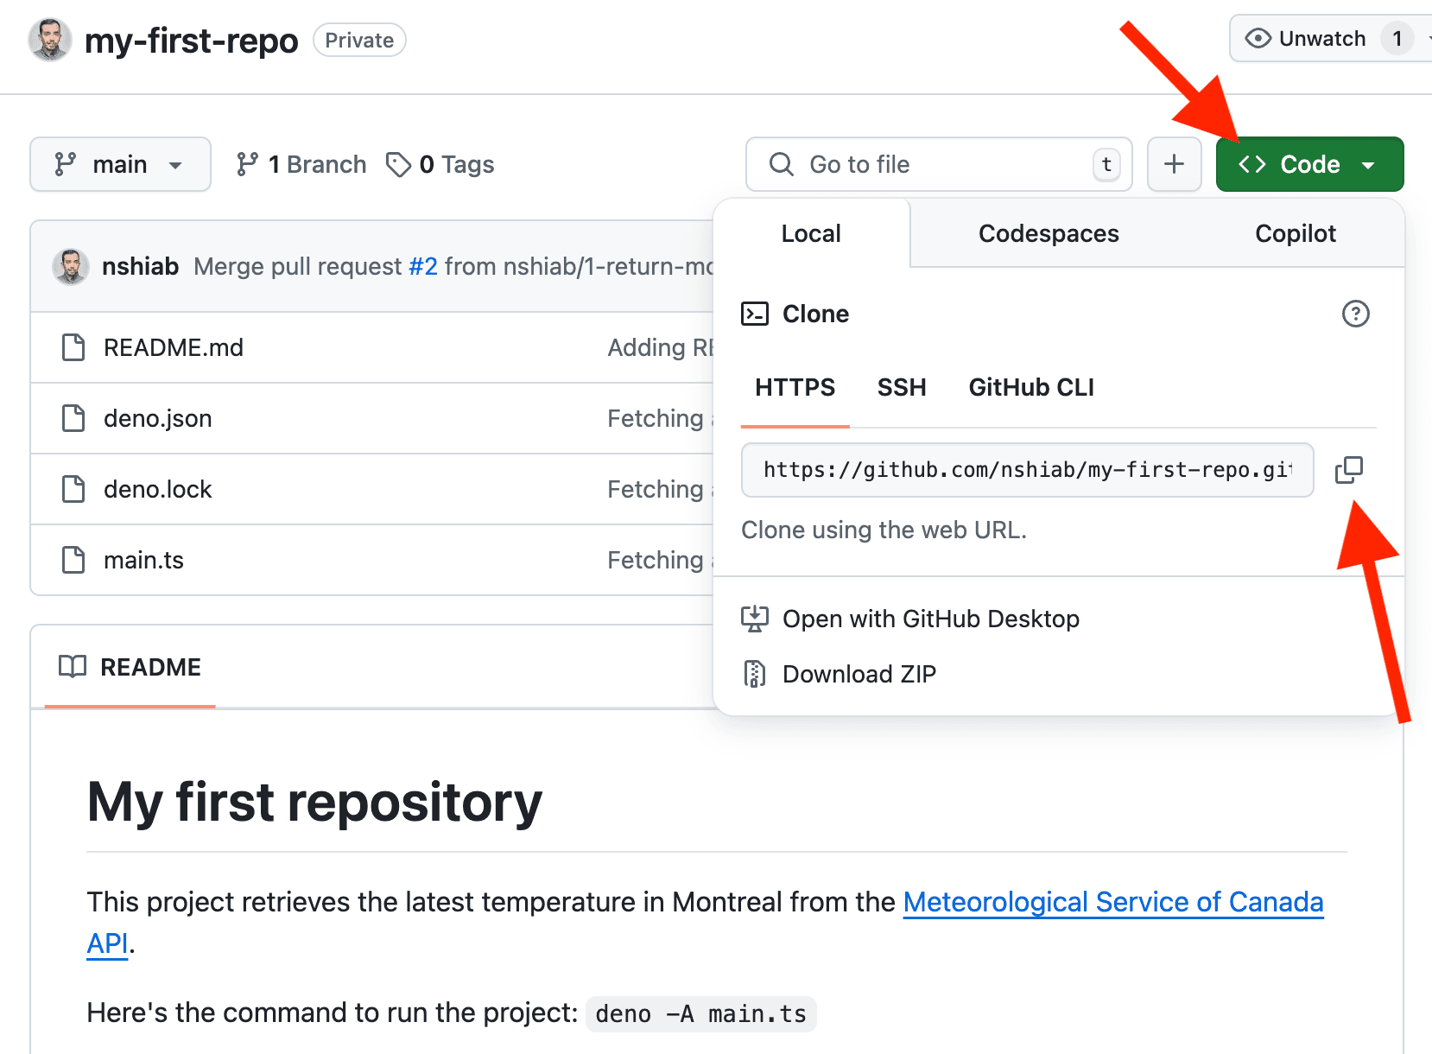Click the plus icon to create new items
This screenshot has width=1432, height=1054.
tap(1174, 164)
